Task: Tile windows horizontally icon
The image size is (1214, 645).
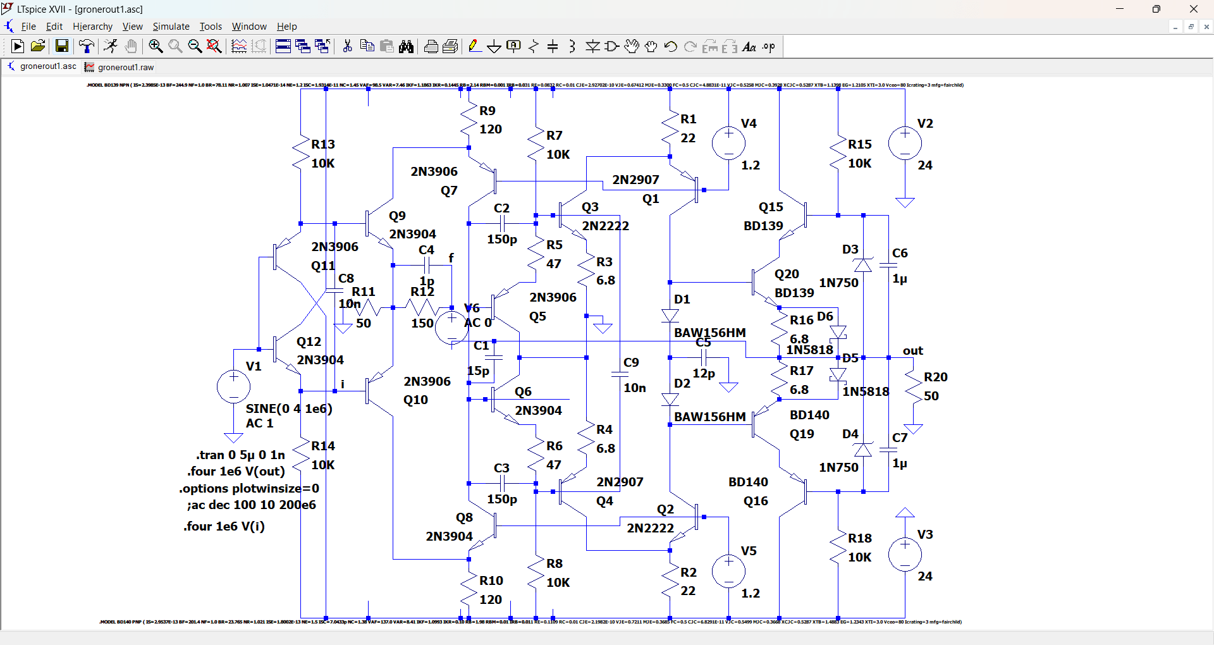Action: [x=283, y=46]
